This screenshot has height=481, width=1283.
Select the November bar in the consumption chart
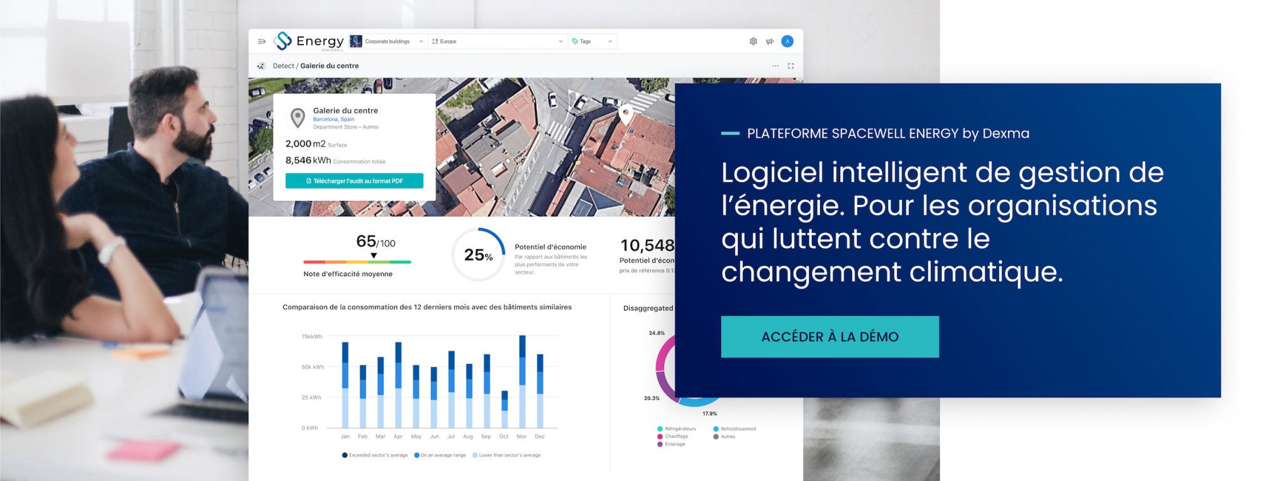[522, 381]
